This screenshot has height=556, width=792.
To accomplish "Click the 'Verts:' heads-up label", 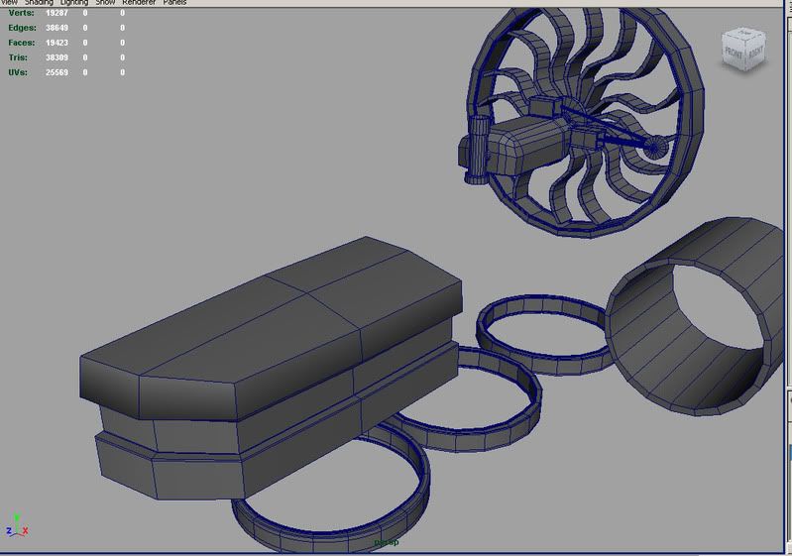I will [21, 13].
